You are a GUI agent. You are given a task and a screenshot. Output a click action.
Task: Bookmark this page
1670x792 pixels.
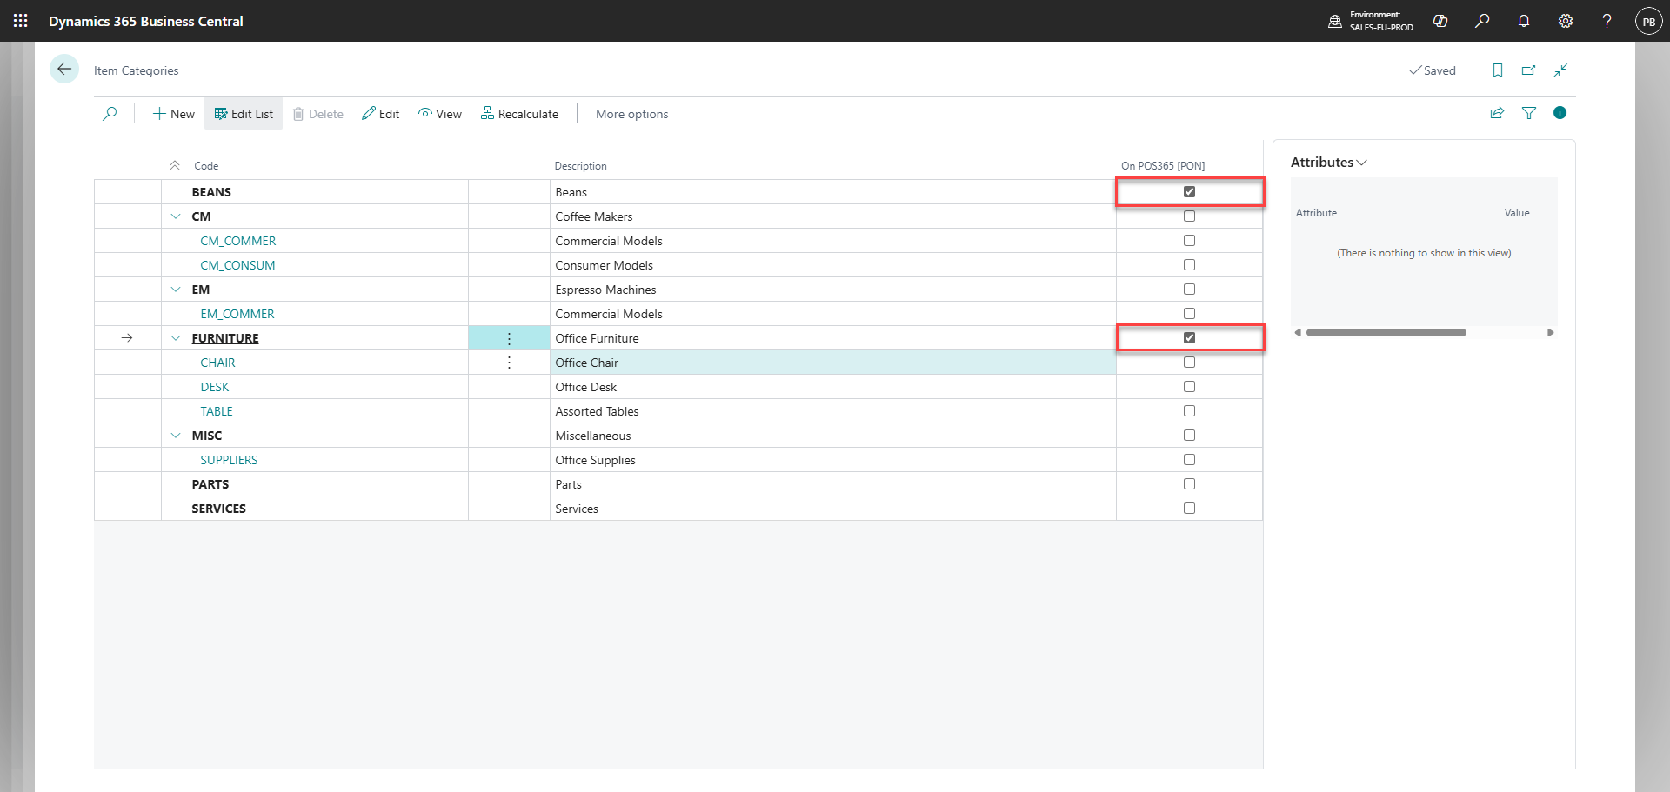coord(1498,70)
